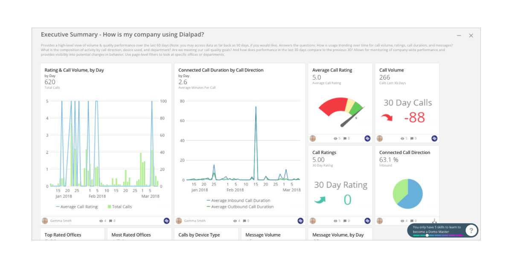Viewport: 512px width, 268px height.
Task: Click the '620' Total Calls value
Action: coord(50,82)
